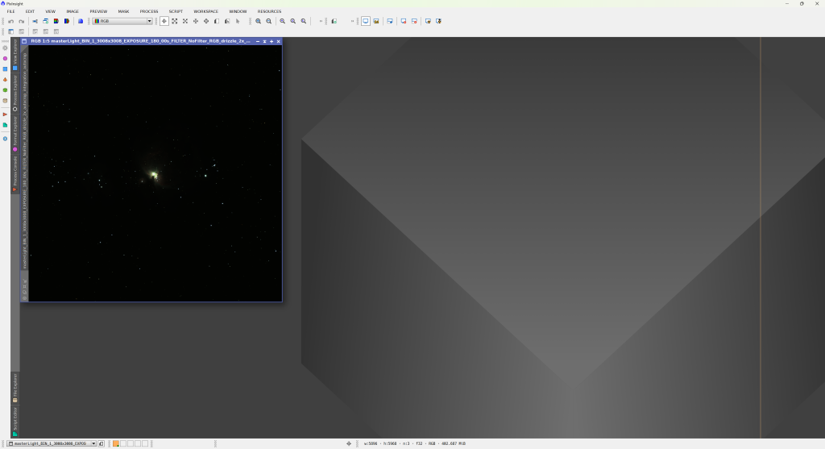This screenshot has height=449, width=825.
Task: Click the Orion nebula core in image
Action: [x=153, y=174]
